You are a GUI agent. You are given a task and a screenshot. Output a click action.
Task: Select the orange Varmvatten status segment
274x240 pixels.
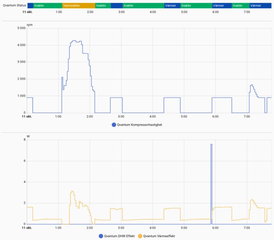78,6
